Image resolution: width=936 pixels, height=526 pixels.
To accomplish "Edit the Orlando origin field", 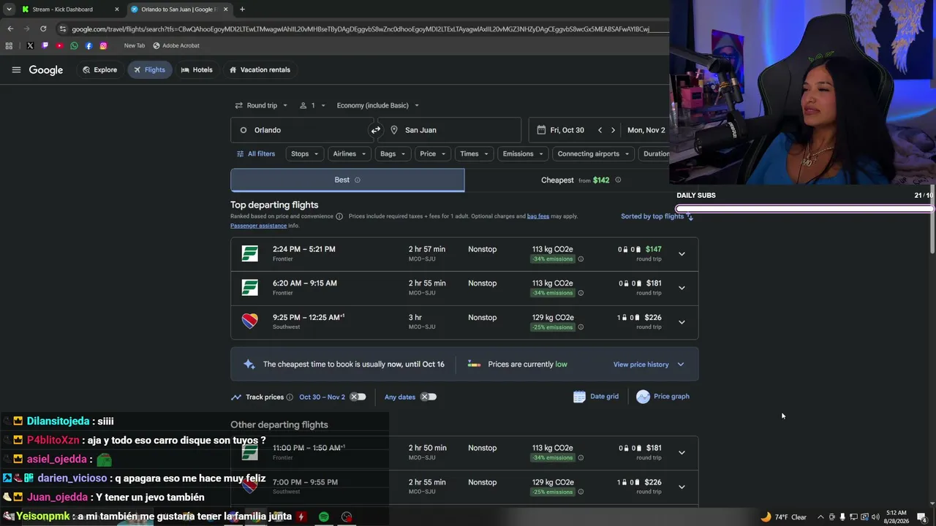I will tap(301, 130).
